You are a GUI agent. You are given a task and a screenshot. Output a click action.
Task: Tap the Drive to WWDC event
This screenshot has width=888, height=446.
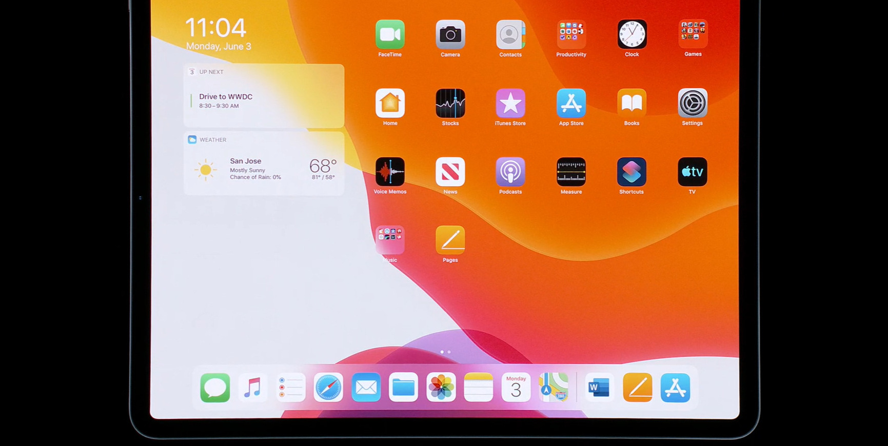226,100
